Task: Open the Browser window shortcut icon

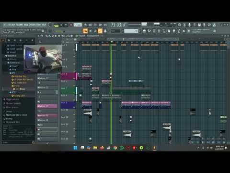Action: 164,31
